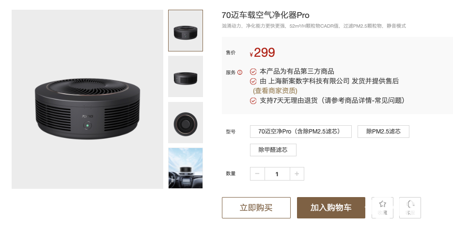Image resolution: width=453 pixels, height=233 pixels.
Task: Select first product thumbnail with brown border
Action: (x=186, y=31)
